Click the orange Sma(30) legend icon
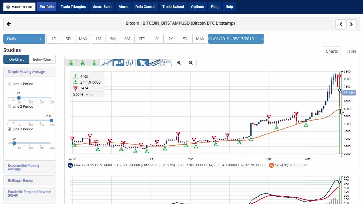The image size is (363, 204). coord(271,165)
